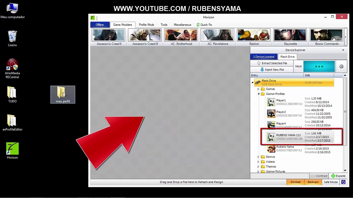The height and width of the screenshot is (198, 353).
Task: Click the Entry column header
Action: pos(277,75)
